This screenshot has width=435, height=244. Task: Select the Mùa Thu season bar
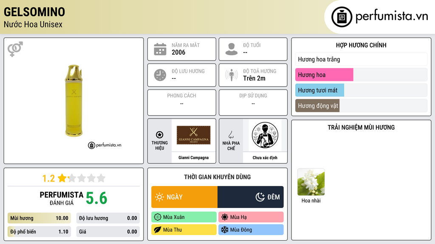(x=184, y=230)
